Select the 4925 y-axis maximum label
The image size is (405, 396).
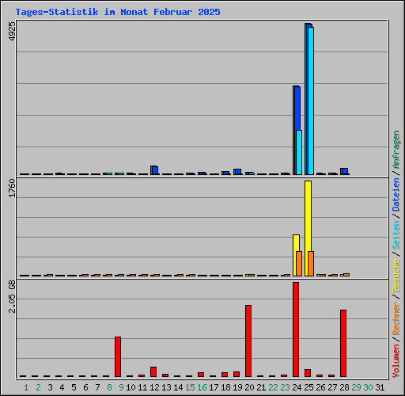[x=12, y=31]
